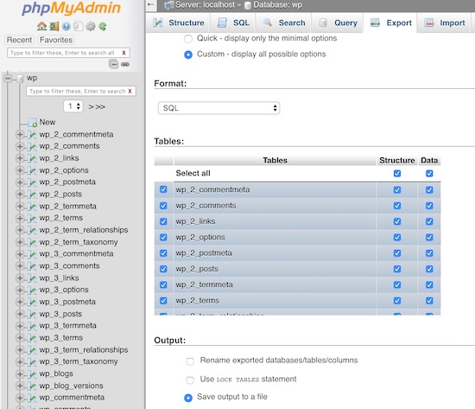Jump to last tree page double arrow
This screenshot has height=409, width=475.
click(100, 107)
